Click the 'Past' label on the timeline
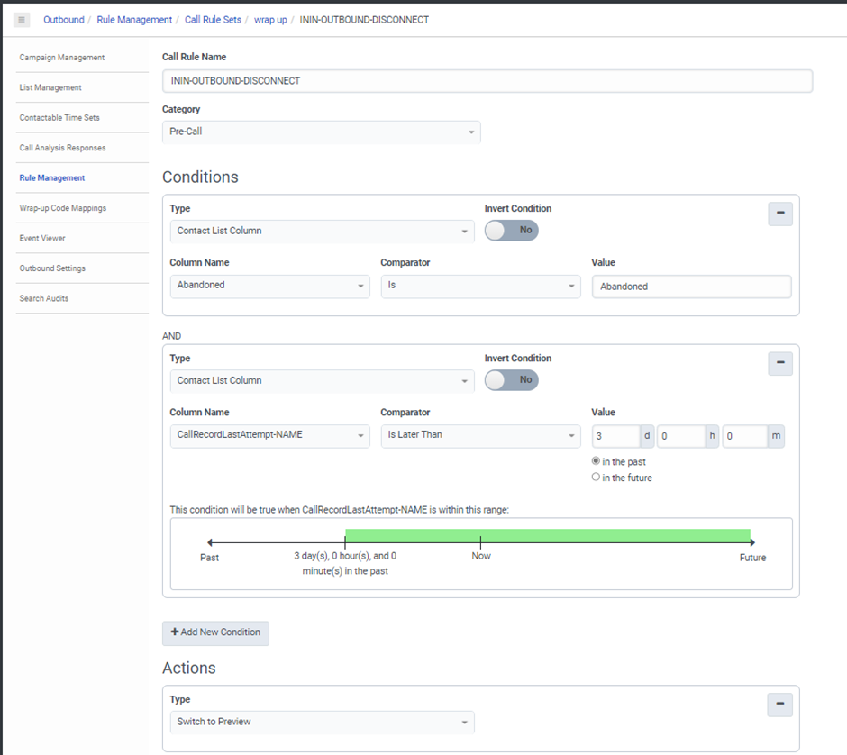This screenshot has height=755, width=847. 210,558
